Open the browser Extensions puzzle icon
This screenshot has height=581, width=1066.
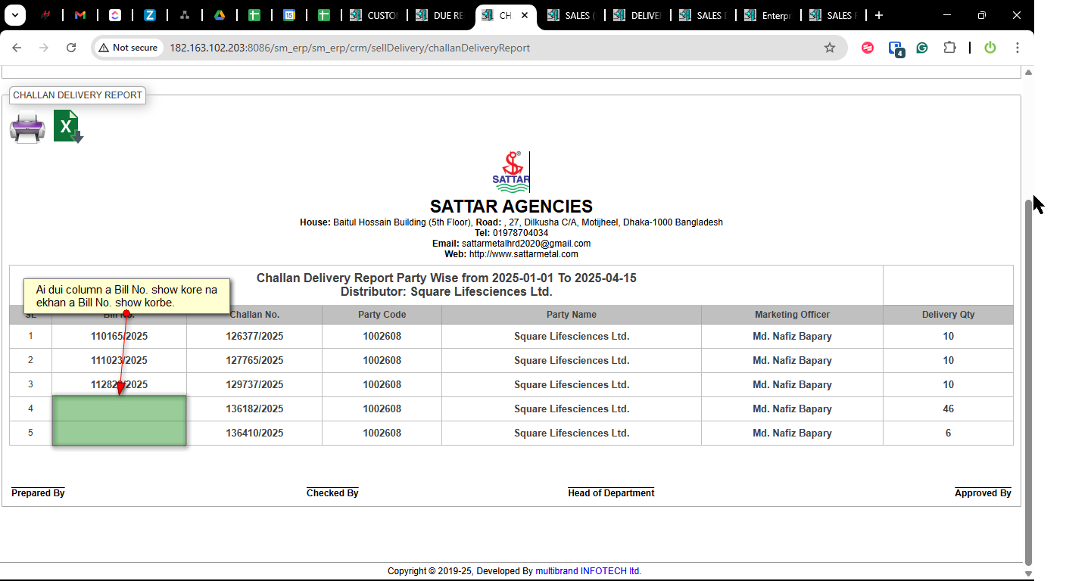(x=949, y=48)
